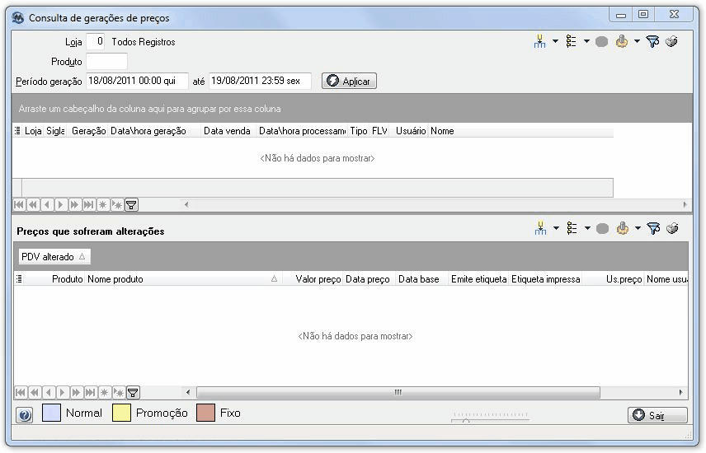The image size is (706, 453).
Task: Click the Loja number input field
Action: pyautogui.click(x=96, y=42)
